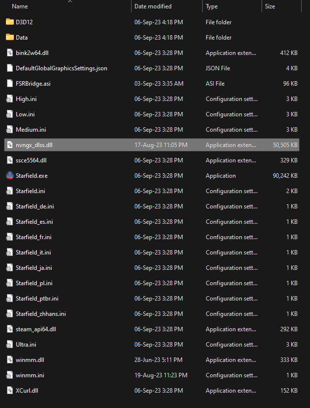The width and height of the screenshot is (310, 408).
Task: Select the file name bink2w64.dll
Action: pos(32,53)
